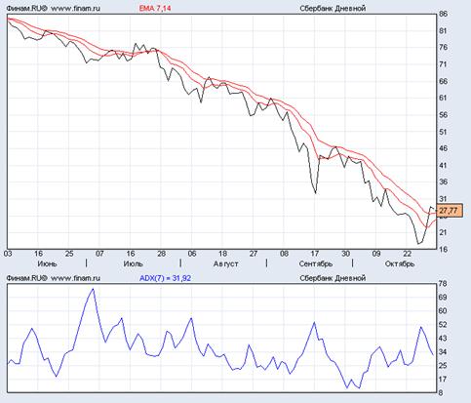This screenshot has width=471, height=403.
Task: Click date label 22 on the time axis
Action: click(x=407, y=254)
